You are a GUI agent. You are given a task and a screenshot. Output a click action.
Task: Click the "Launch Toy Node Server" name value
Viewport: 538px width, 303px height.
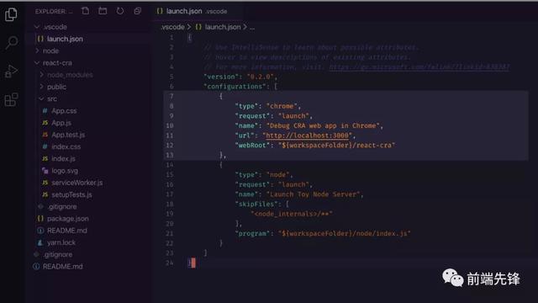tap(313, 194)
